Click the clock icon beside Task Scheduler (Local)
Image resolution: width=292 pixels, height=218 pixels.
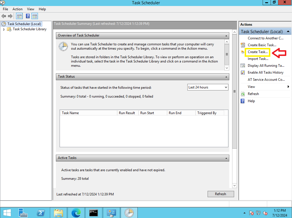tap(3, 24)
